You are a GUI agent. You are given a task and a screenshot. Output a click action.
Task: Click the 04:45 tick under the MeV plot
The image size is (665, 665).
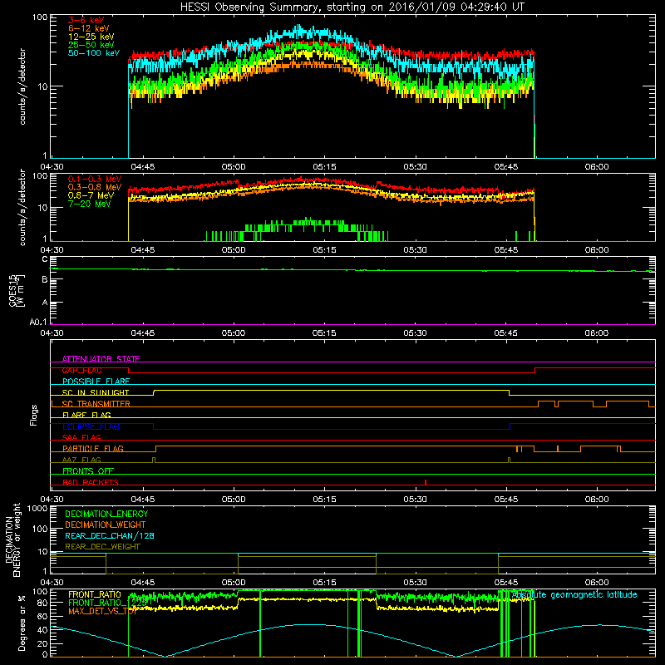(142, 250)
